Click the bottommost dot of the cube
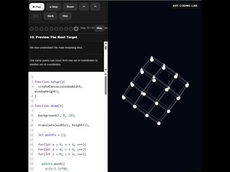Screen dimensions: 230x172 (159, 124)
